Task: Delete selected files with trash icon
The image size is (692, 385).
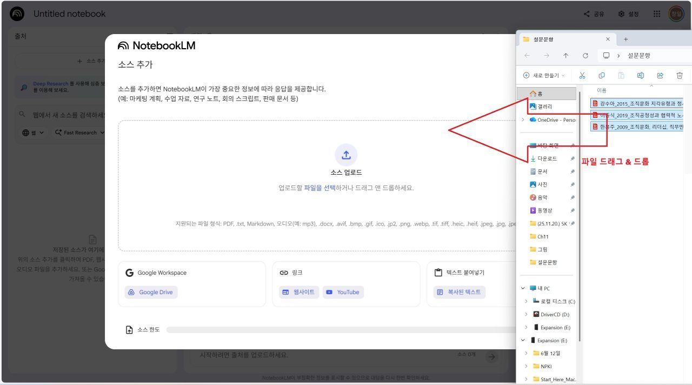Action: coord(680,76)
